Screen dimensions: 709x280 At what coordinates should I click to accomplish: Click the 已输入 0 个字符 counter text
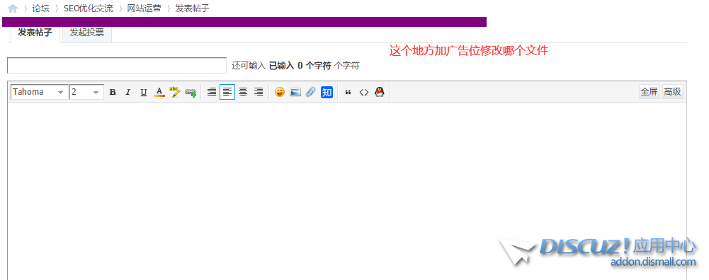click(300, 66)
